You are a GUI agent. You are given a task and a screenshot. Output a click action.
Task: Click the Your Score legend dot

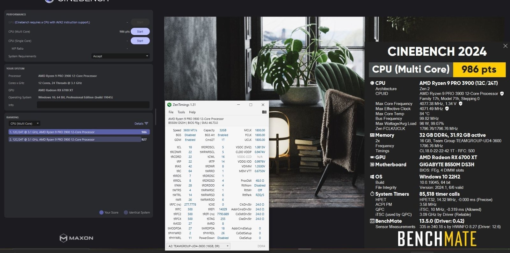pyautogui.click(x=101, y=212)
